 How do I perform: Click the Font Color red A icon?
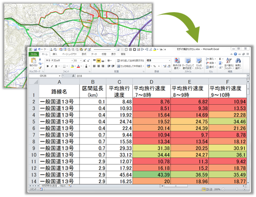[x=78, y=66]
